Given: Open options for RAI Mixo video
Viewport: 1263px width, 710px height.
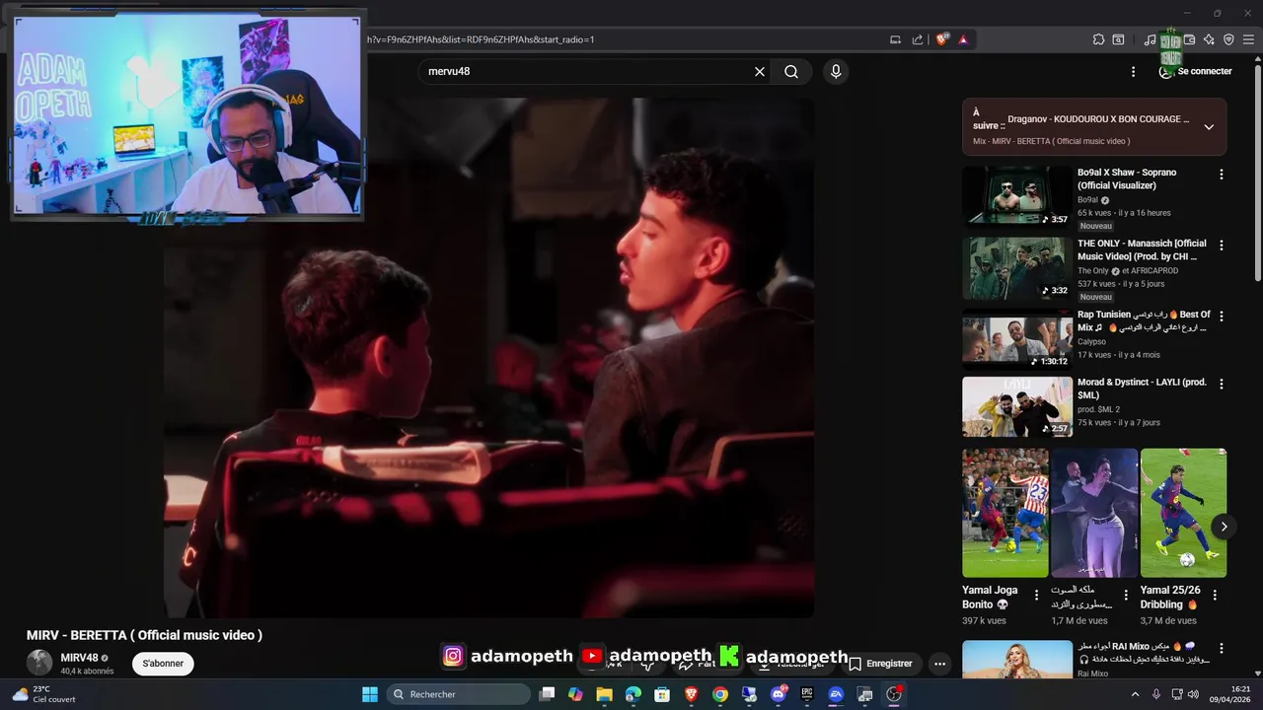Looking at the screenshot, I should [x=1222, y=649].
